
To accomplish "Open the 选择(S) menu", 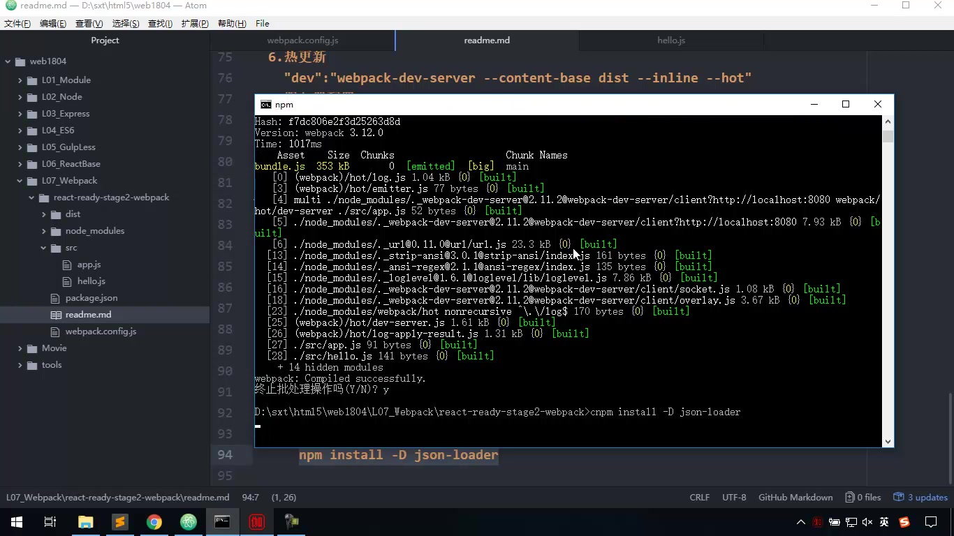I will 126,23.
